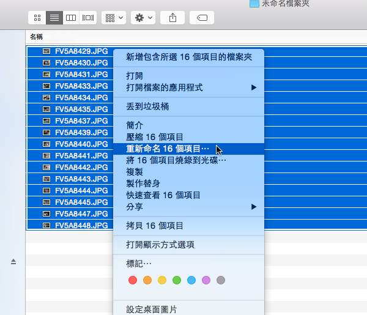Click the FV5A8429.JPG file thumbnail icon
Viewport: 367px width, 315px height.
coord(46,51)
